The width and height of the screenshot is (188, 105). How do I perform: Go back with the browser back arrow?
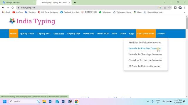(3, 8)
